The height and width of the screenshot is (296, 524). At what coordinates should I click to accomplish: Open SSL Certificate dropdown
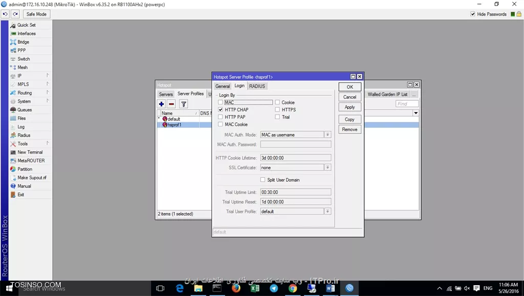pos(328,167)
